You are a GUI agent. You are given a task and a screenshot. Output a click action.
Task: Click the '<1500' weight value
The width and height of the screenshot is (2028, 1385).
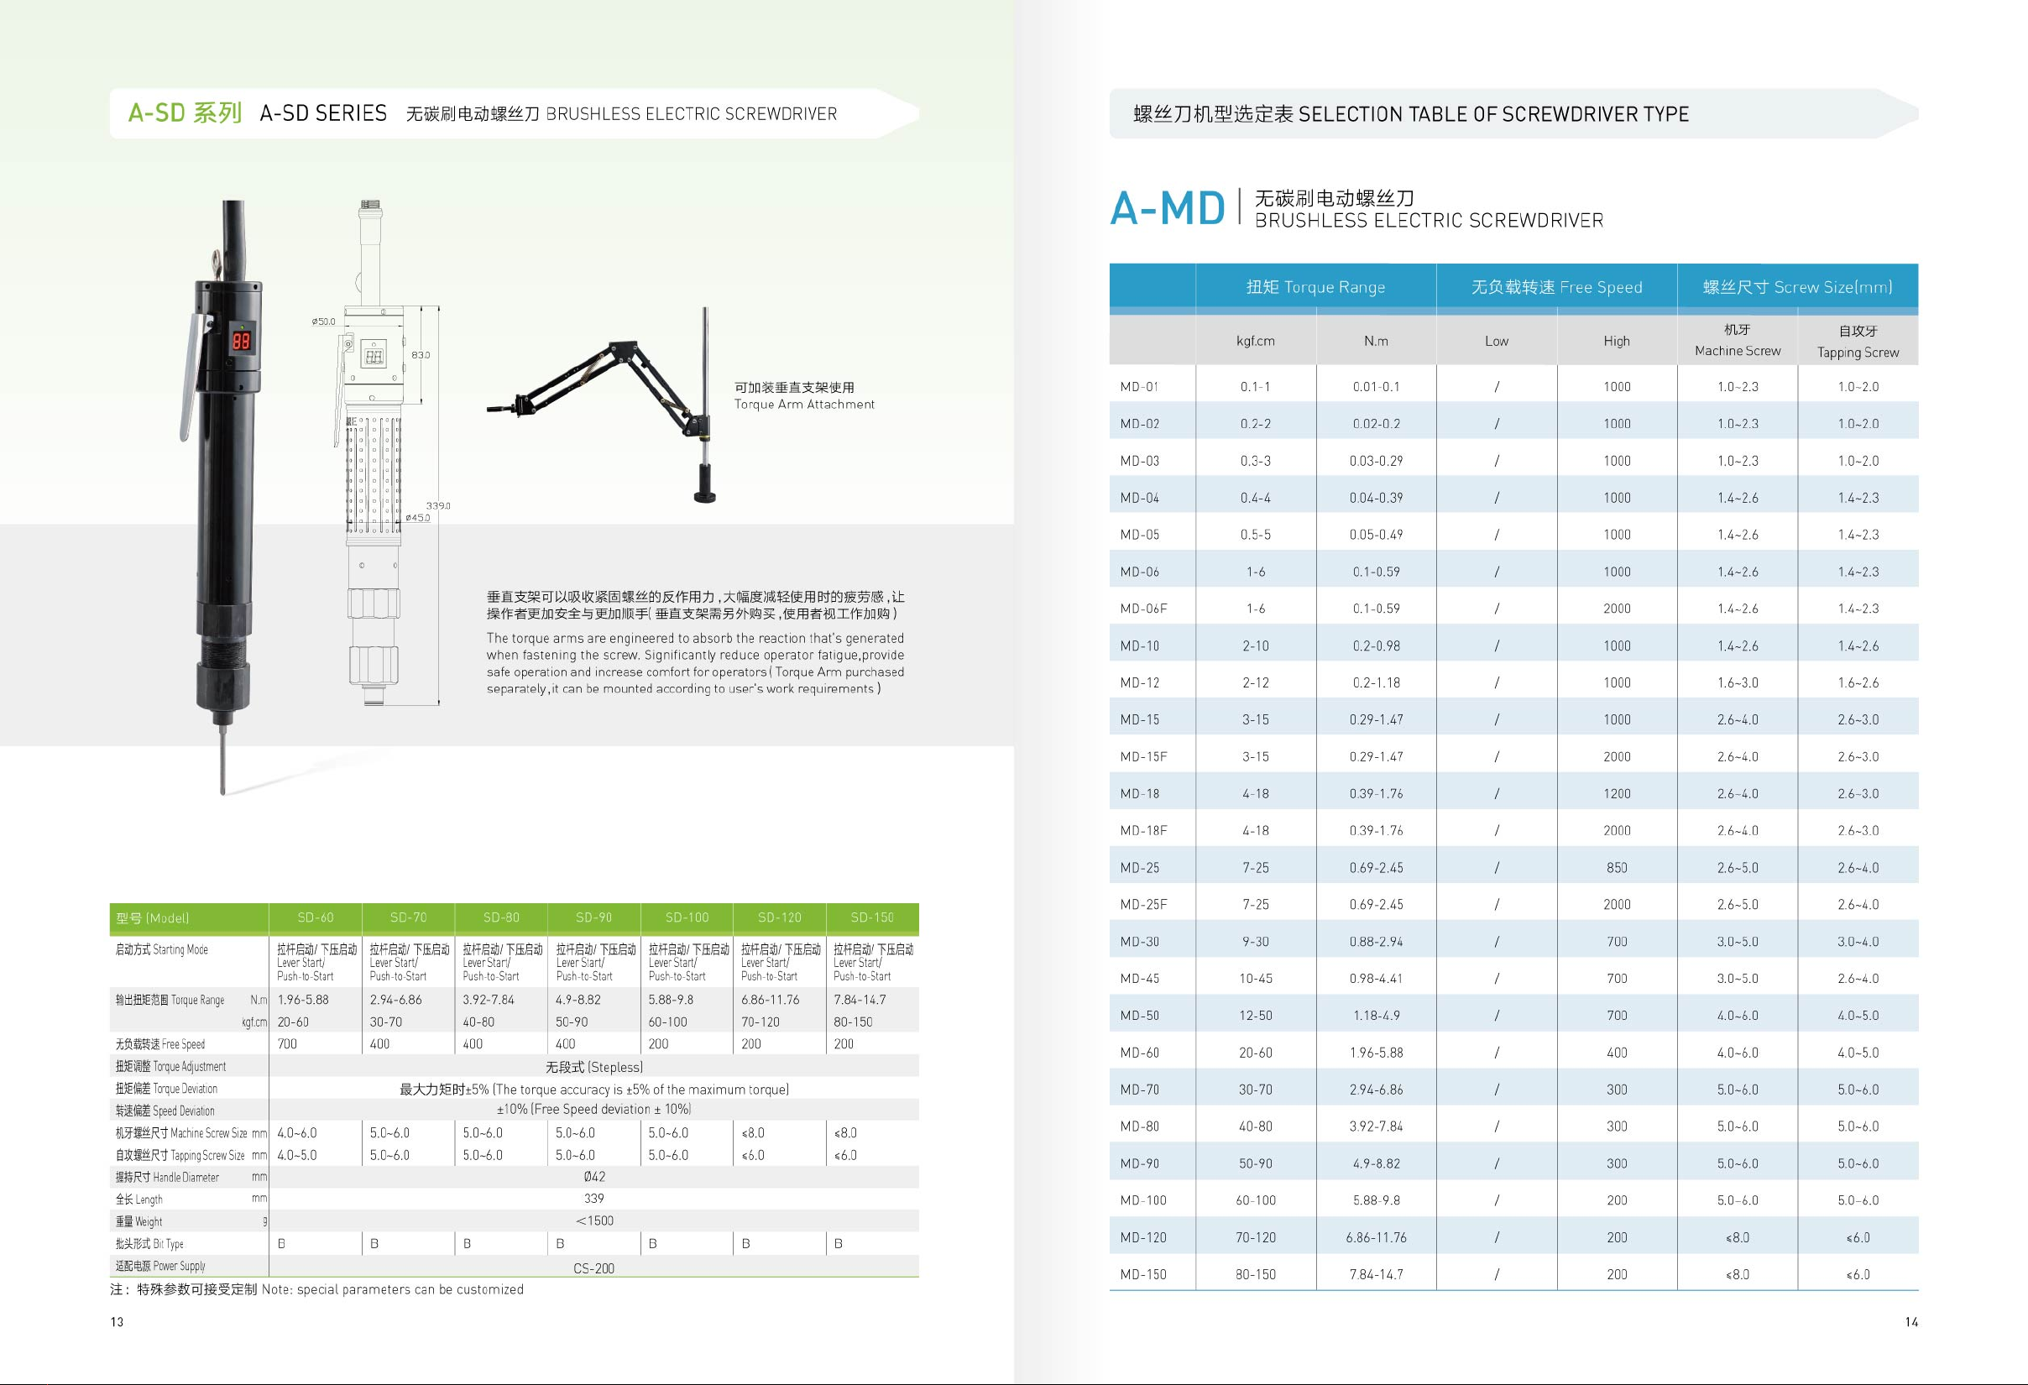pos(593,1221)
